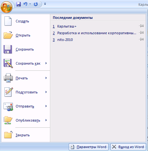This screenshot has width=148, height=151.
Task: Select Открыть menu label
Action: point(23,35)
